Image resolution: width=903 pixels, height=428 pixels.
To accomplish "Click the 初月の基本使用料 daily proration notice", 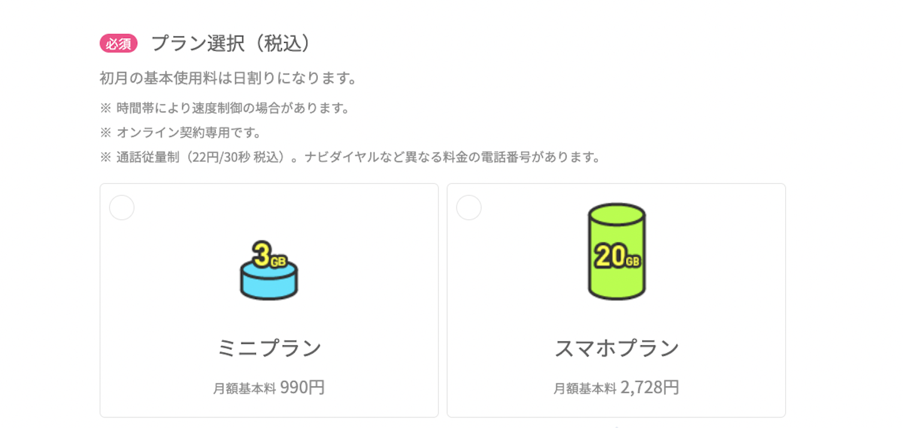I will coord(227,78).
